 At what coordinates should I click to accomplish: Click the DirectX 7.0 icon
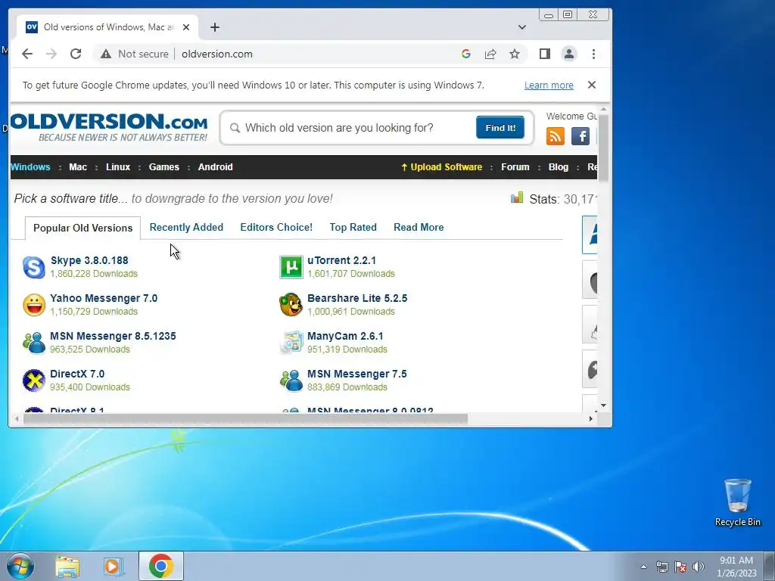(34, 381)
